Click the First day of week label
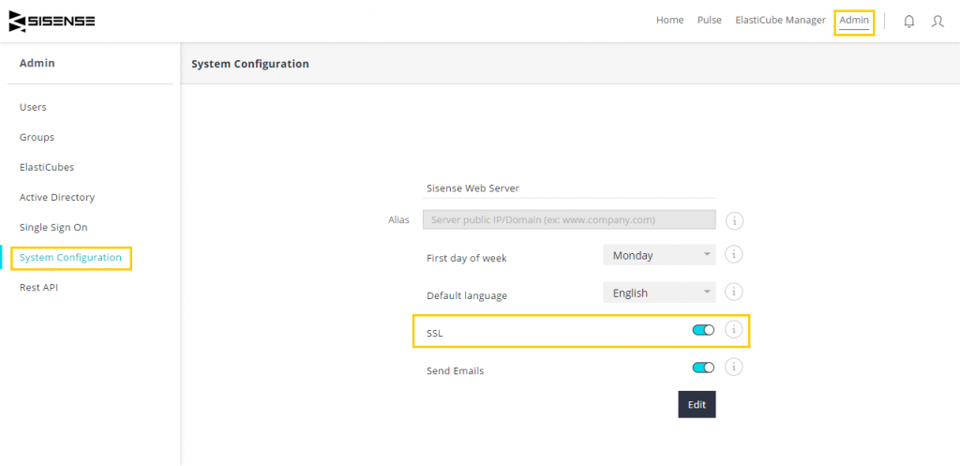The height and width of the screenshot is (466, 960). [467, 259]
